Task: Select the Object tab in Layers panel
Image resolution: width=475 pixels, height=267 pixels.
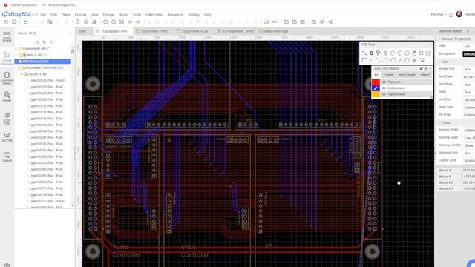Action: [x=425, y=75]
